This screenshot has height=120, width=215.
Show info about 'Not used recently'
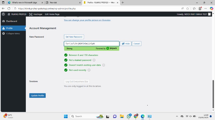[x=89, y=70]
